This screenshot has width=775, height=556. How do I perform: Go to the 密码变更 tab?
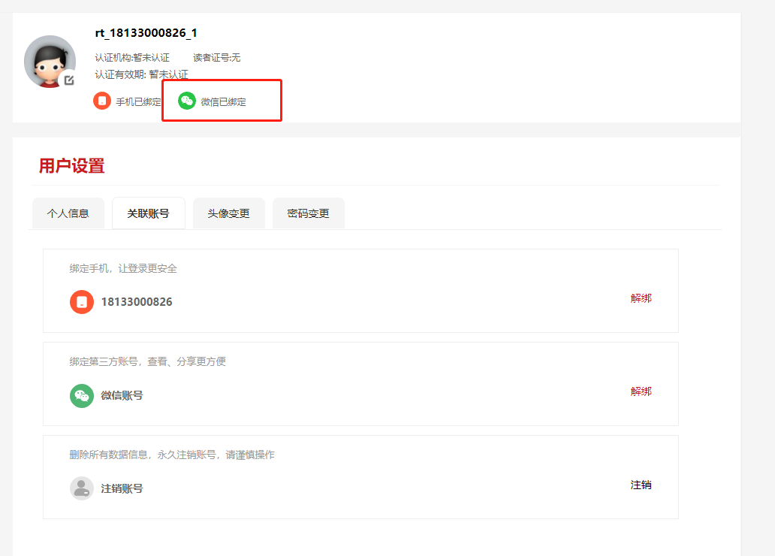pos(308,213)
